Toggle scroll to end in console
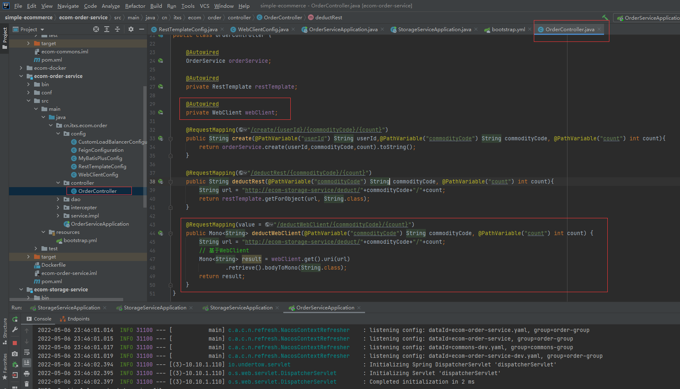Screen dimensions: 680x389 (x=27, y=363)
